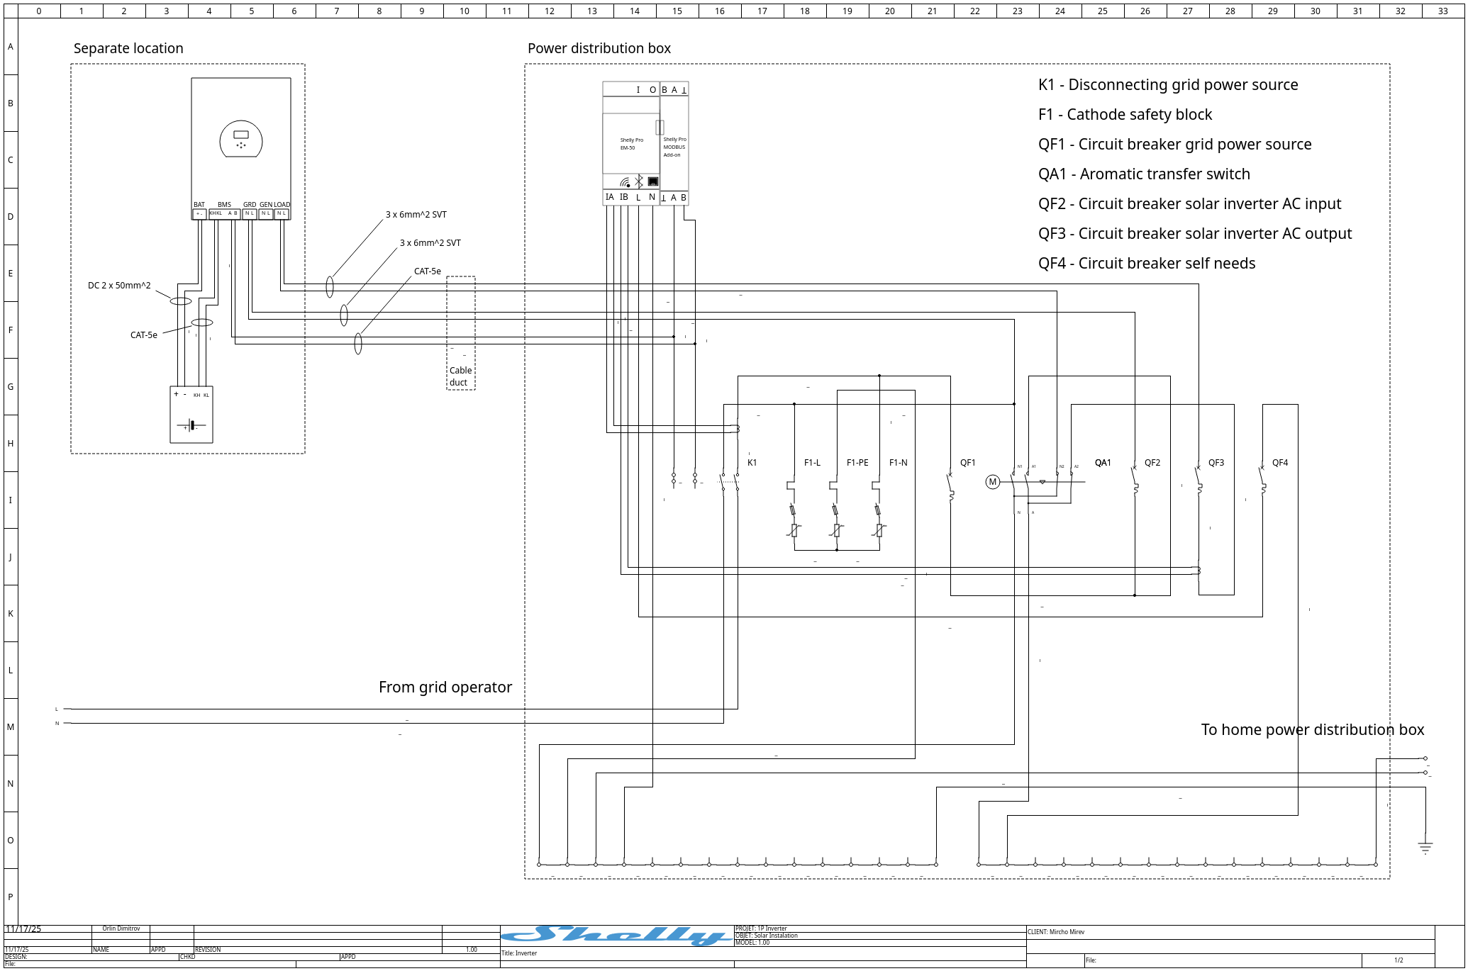Image resolution: width=1468 pixels, height=971 pixels.
Task: Click the To home power distribution box label
Action: pos(1314,729)
